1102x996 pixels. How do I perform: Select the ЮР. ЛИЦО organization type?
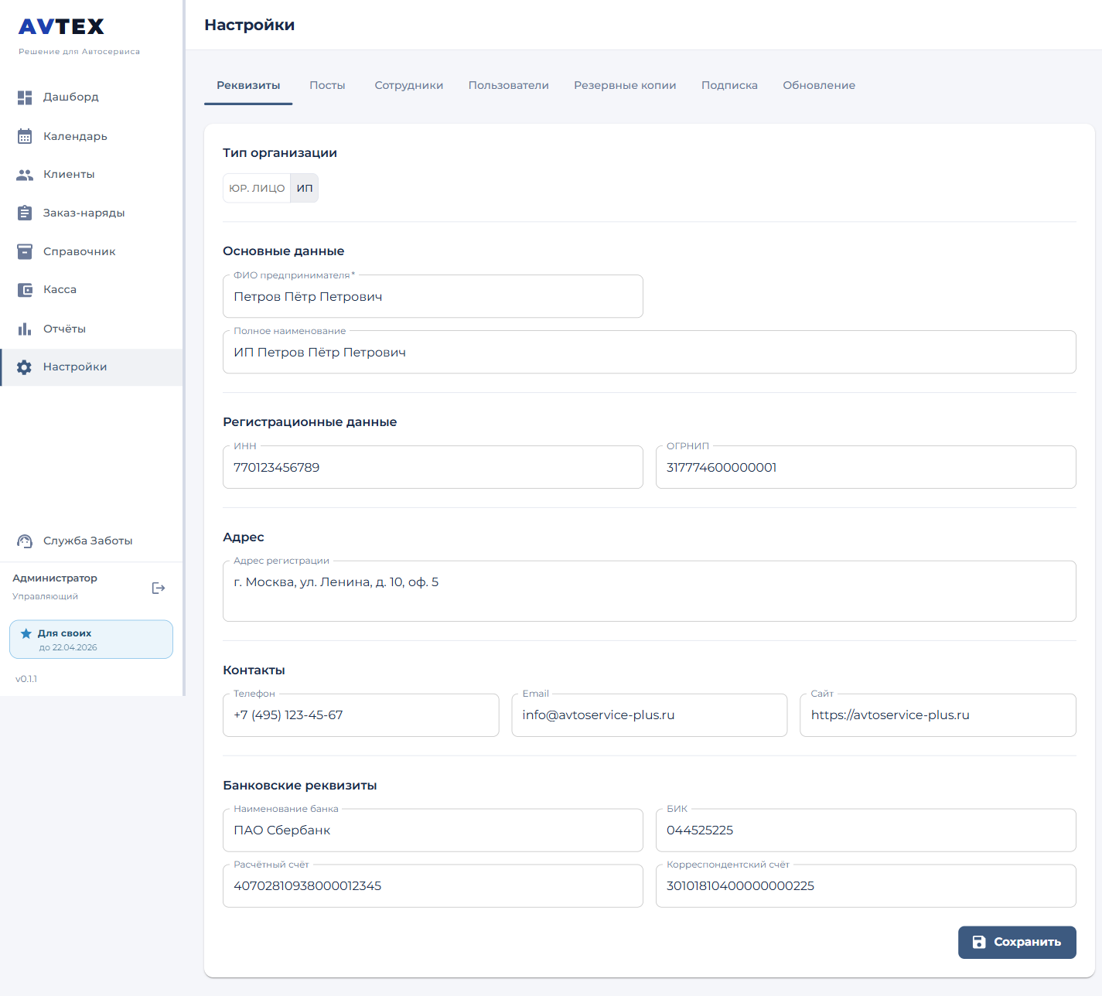click(257, 188)
